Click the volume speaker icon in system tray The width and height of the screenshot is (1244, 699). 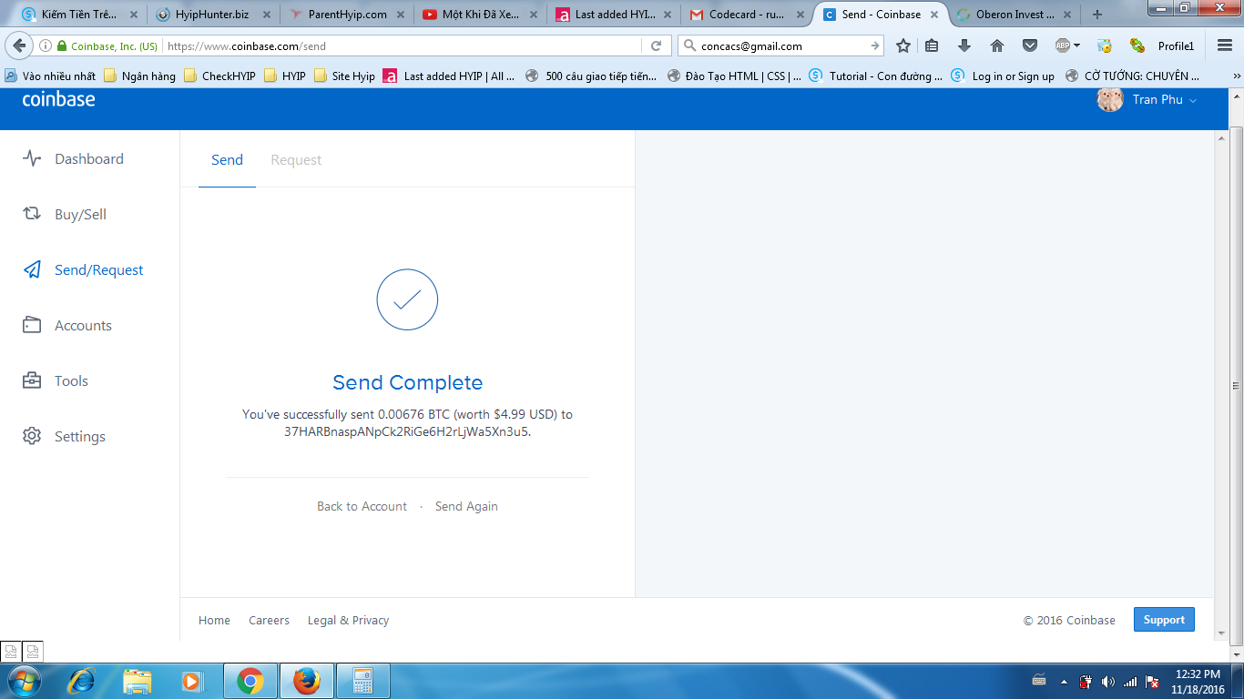coord(1107,681)
